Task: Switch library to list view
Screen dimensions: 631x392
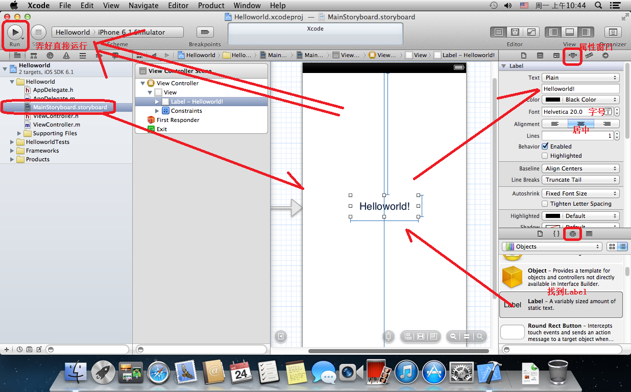Action: point(622,247)
